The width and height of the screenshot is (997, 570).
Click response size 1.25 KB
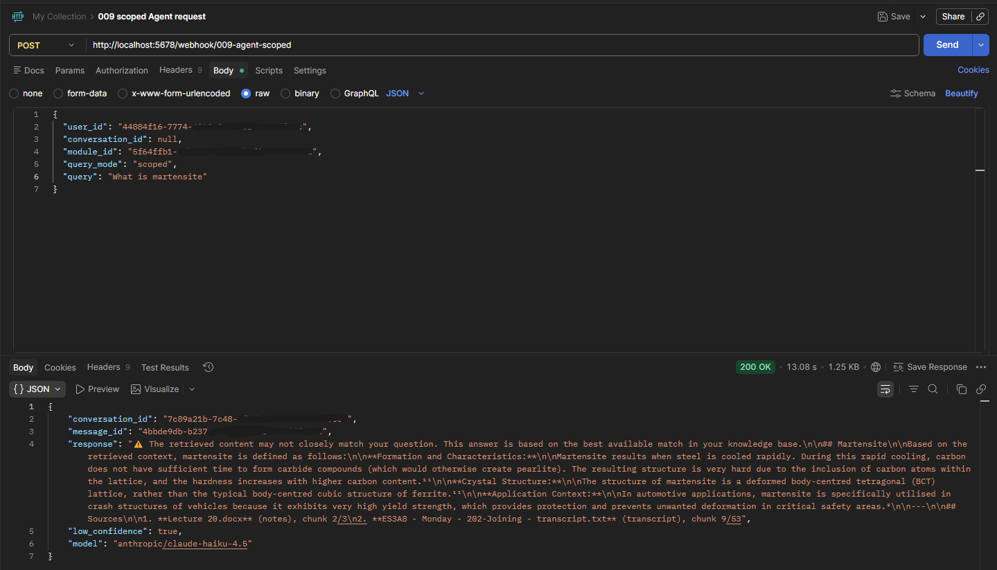click(x=844, y=367)
